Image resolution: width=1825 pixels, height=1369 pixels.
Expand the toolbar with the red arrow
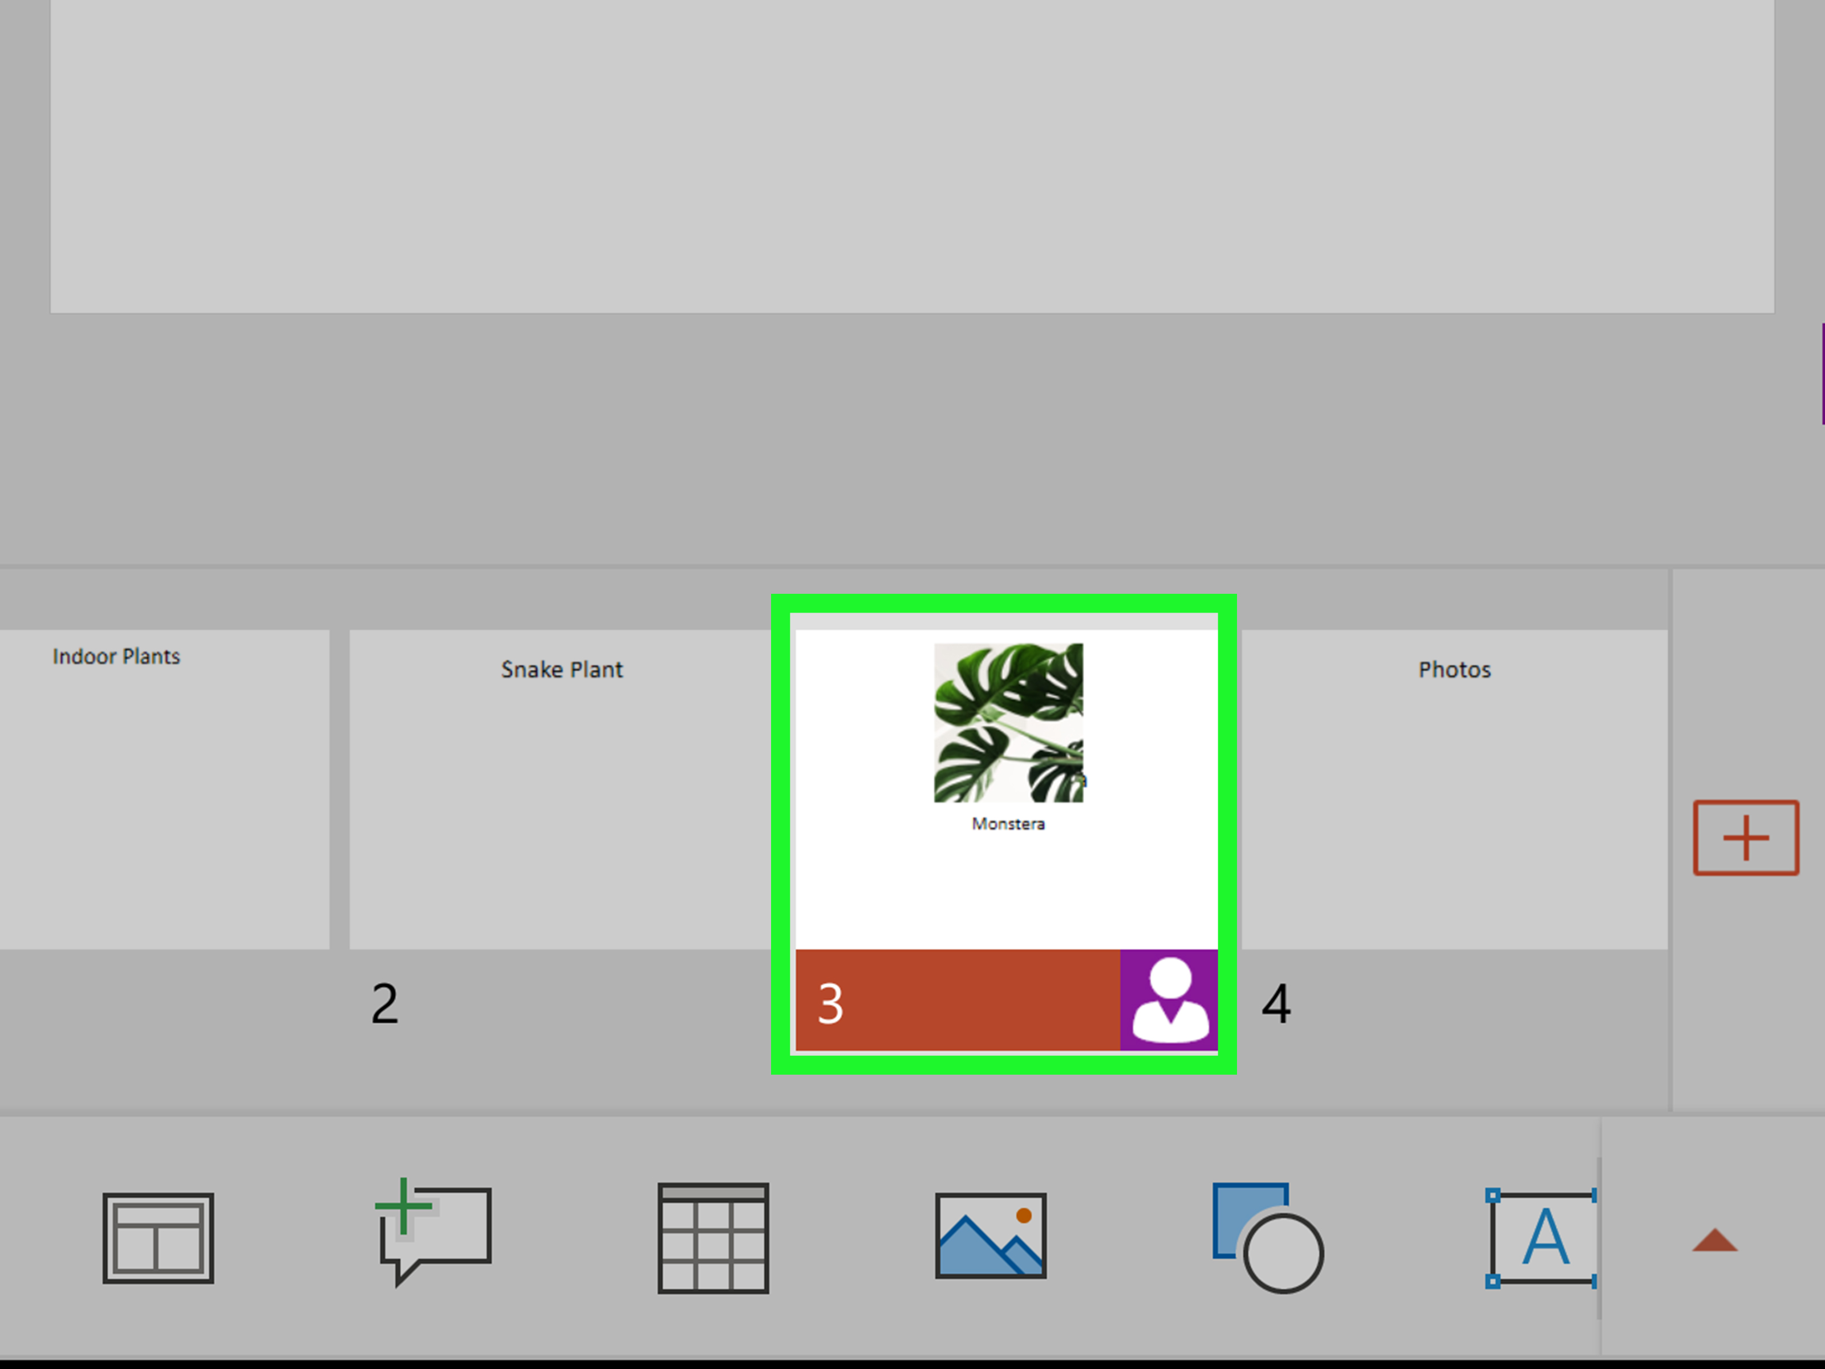(x=1714, y=1240)
